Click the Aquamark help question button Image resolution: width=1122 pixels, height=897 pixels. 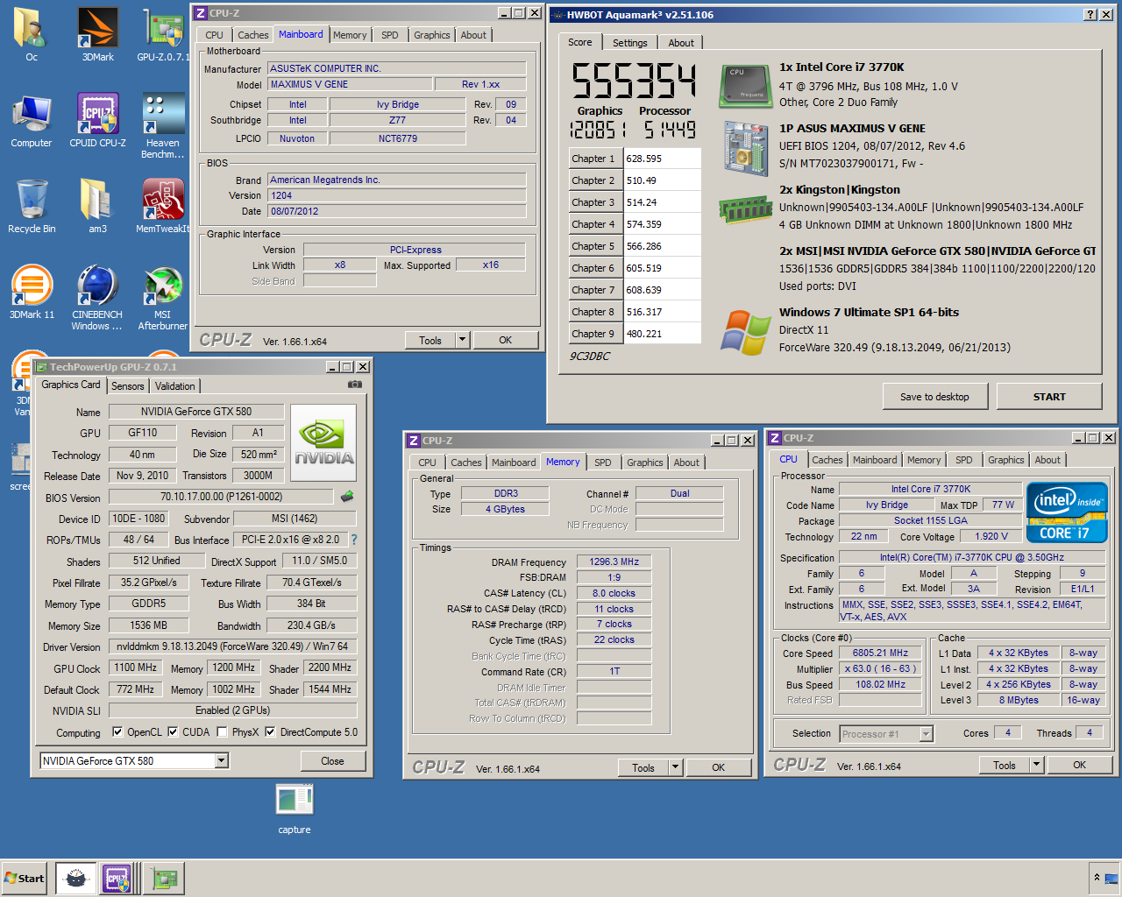[x=1090, y=14]
